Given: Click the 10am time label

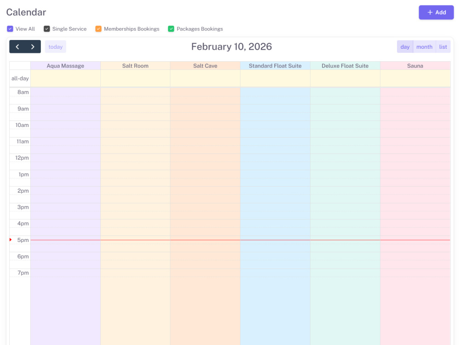Looking at the screenshot, I should click(22, 125).
